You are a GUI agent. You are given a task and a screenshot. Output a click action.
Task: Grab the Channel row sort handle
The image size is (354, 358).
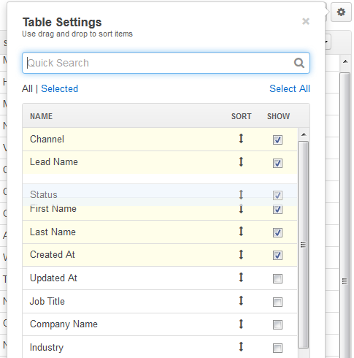(x=241, y=139)
